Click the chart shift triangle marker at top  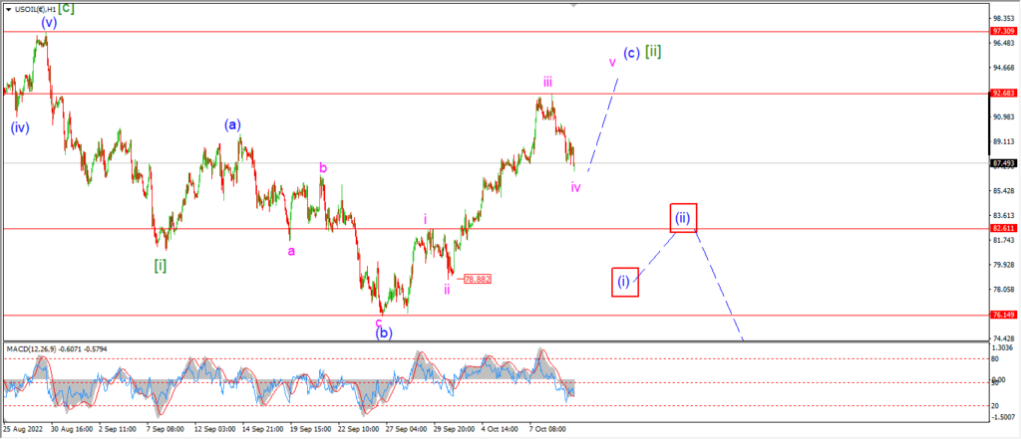[573, 5]
